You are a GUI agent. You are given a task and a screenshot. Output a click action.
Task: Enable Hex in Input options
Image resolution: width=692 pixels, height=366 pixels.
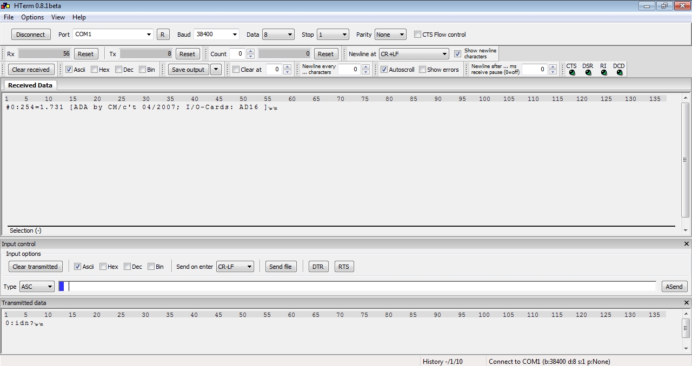pyautogui.click(x=103, y=267)
